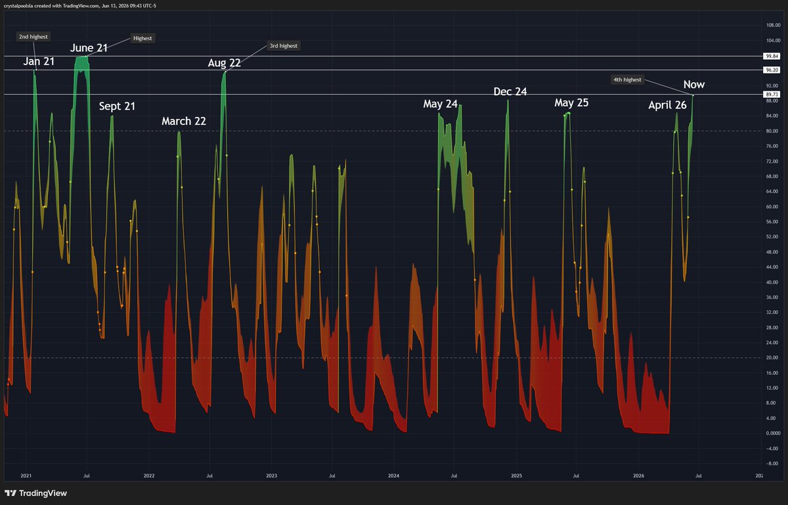This screenshot has width=788, height=505.
Task: Click the 92.00 price axis label
Action: (x=772, y=85)
